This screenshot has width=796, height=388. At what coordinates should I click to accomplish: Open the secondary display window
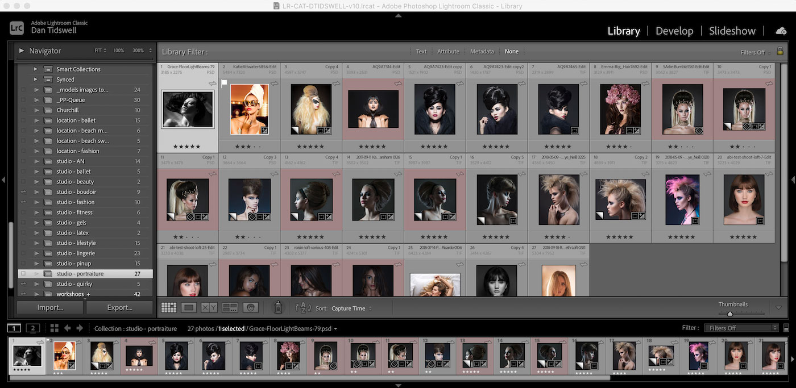[x=32, y=328]
